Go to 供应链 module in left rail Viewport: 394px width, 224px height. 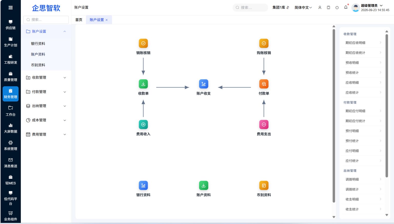11,25
